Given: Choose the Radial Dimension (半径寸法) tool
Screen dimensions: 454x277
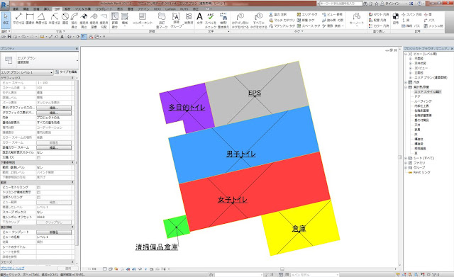Looking at the screenshot, I should 54,19.
